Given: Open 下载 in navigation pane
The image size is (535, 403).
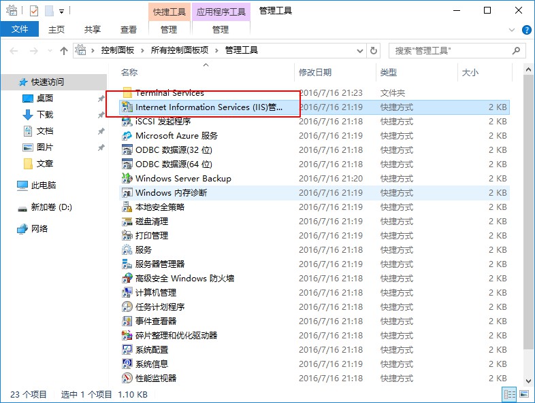Looking at the screenshot, I should click(45, 114).
